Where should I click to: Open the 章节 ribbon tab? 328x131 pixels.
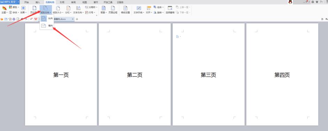point(96,2)
